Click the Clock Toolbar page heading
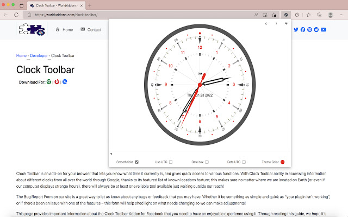 [x=45, y=70]
